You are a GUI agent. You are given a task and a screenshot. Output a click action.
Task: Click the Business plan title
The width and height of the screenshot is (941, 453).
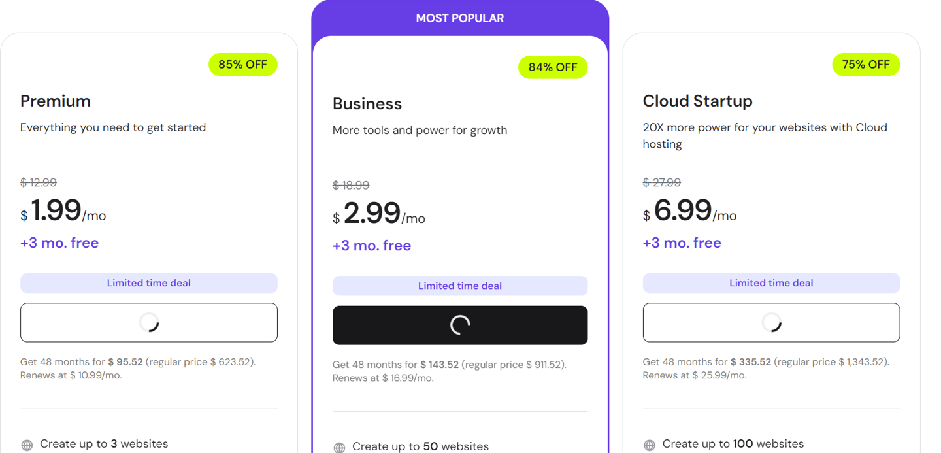pos(367,104)
